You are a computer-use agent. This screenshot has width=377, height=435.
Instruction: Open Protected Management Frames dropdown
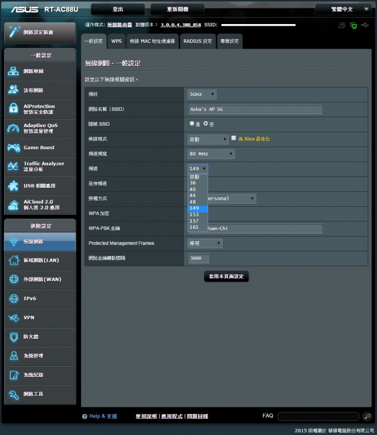pos(205,243)
